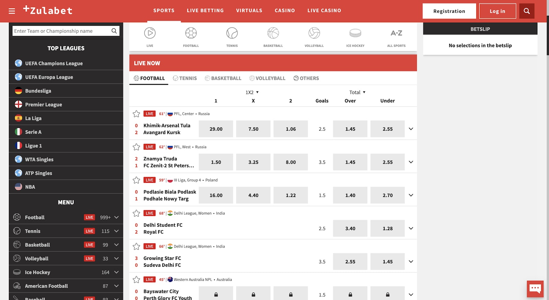Switch to the Volleyball live tab

pos(267,78)
